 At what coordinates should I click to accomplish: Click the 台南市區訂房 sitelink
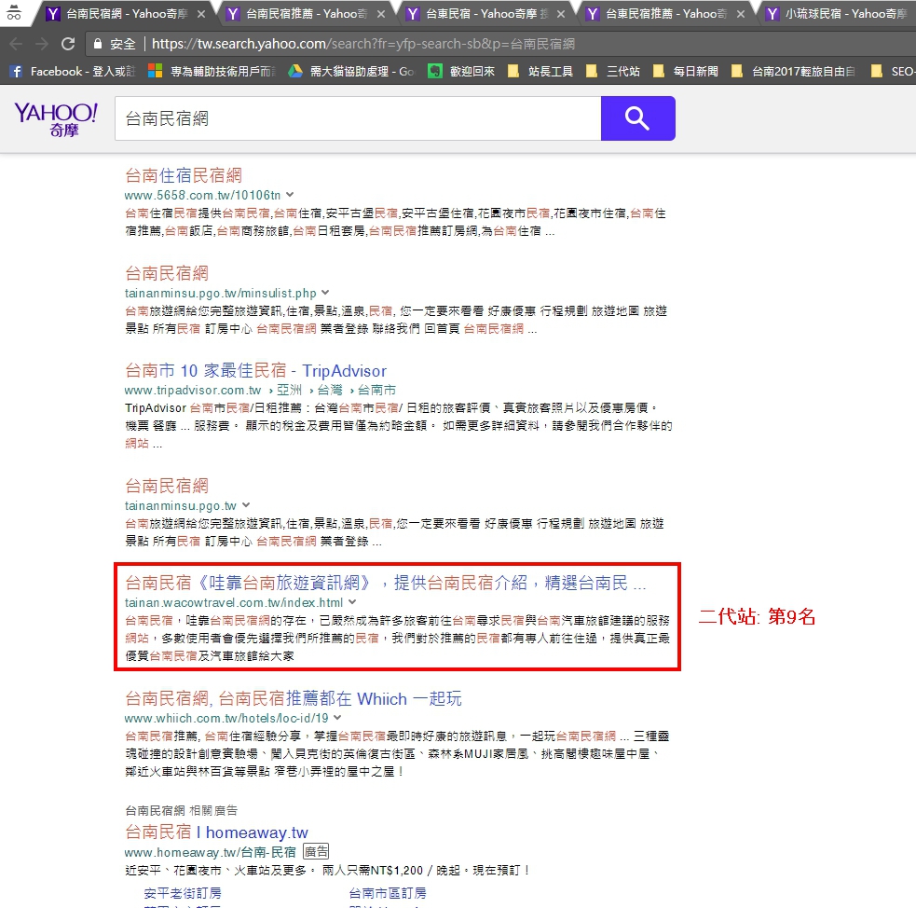(x=388, y=893)
